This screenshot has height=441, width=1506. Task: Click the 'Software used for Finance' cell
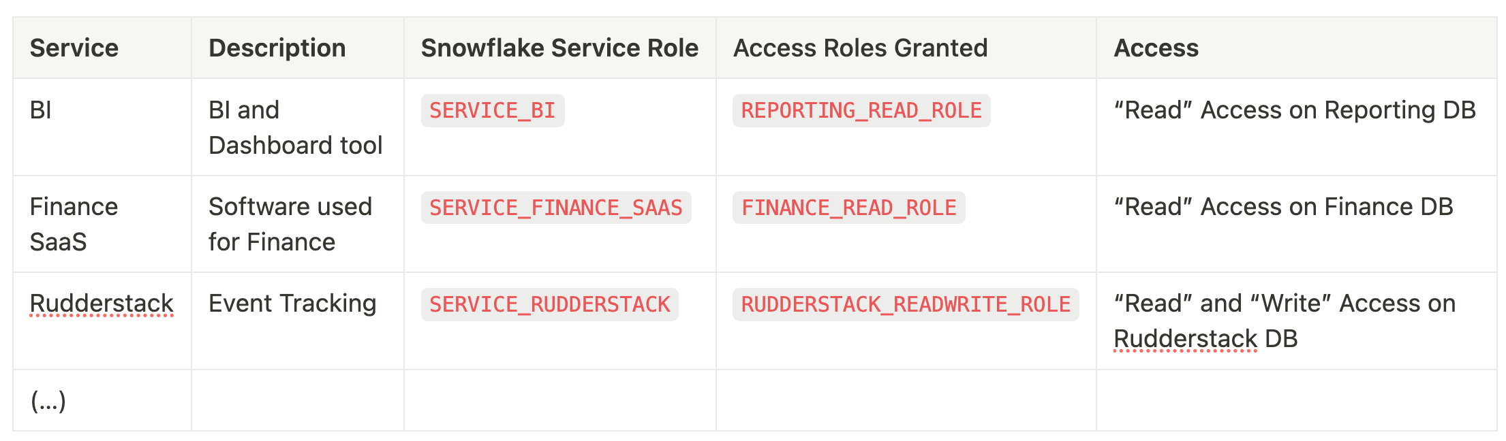[290, 224]
